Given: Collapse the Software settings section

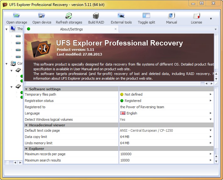Looking at the screenshot, I should [x=26, y=89].
